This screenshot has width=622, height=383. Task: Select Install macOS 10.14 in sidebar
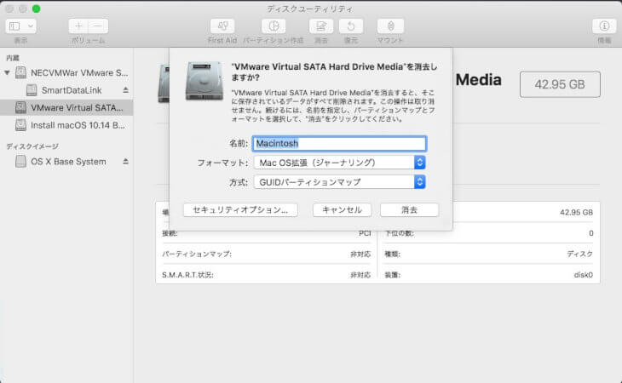click(77, 125)
